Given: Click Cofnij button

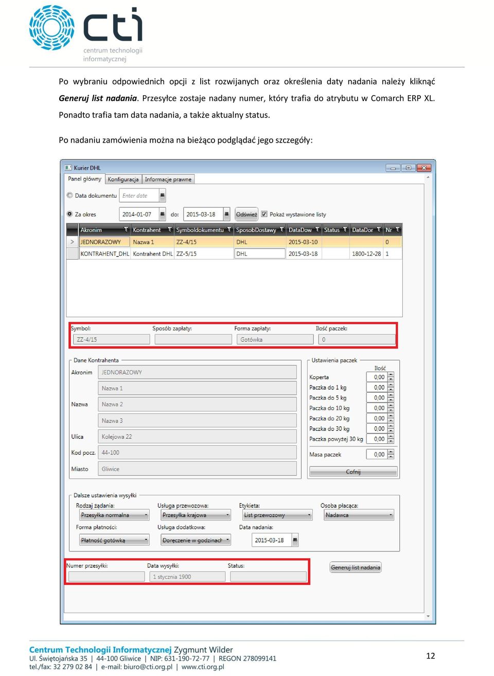Looking at the screenshot, I should pos(353,472).
